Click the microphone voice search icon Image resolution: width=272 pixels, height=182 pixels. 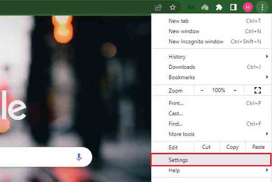(79, 157)
